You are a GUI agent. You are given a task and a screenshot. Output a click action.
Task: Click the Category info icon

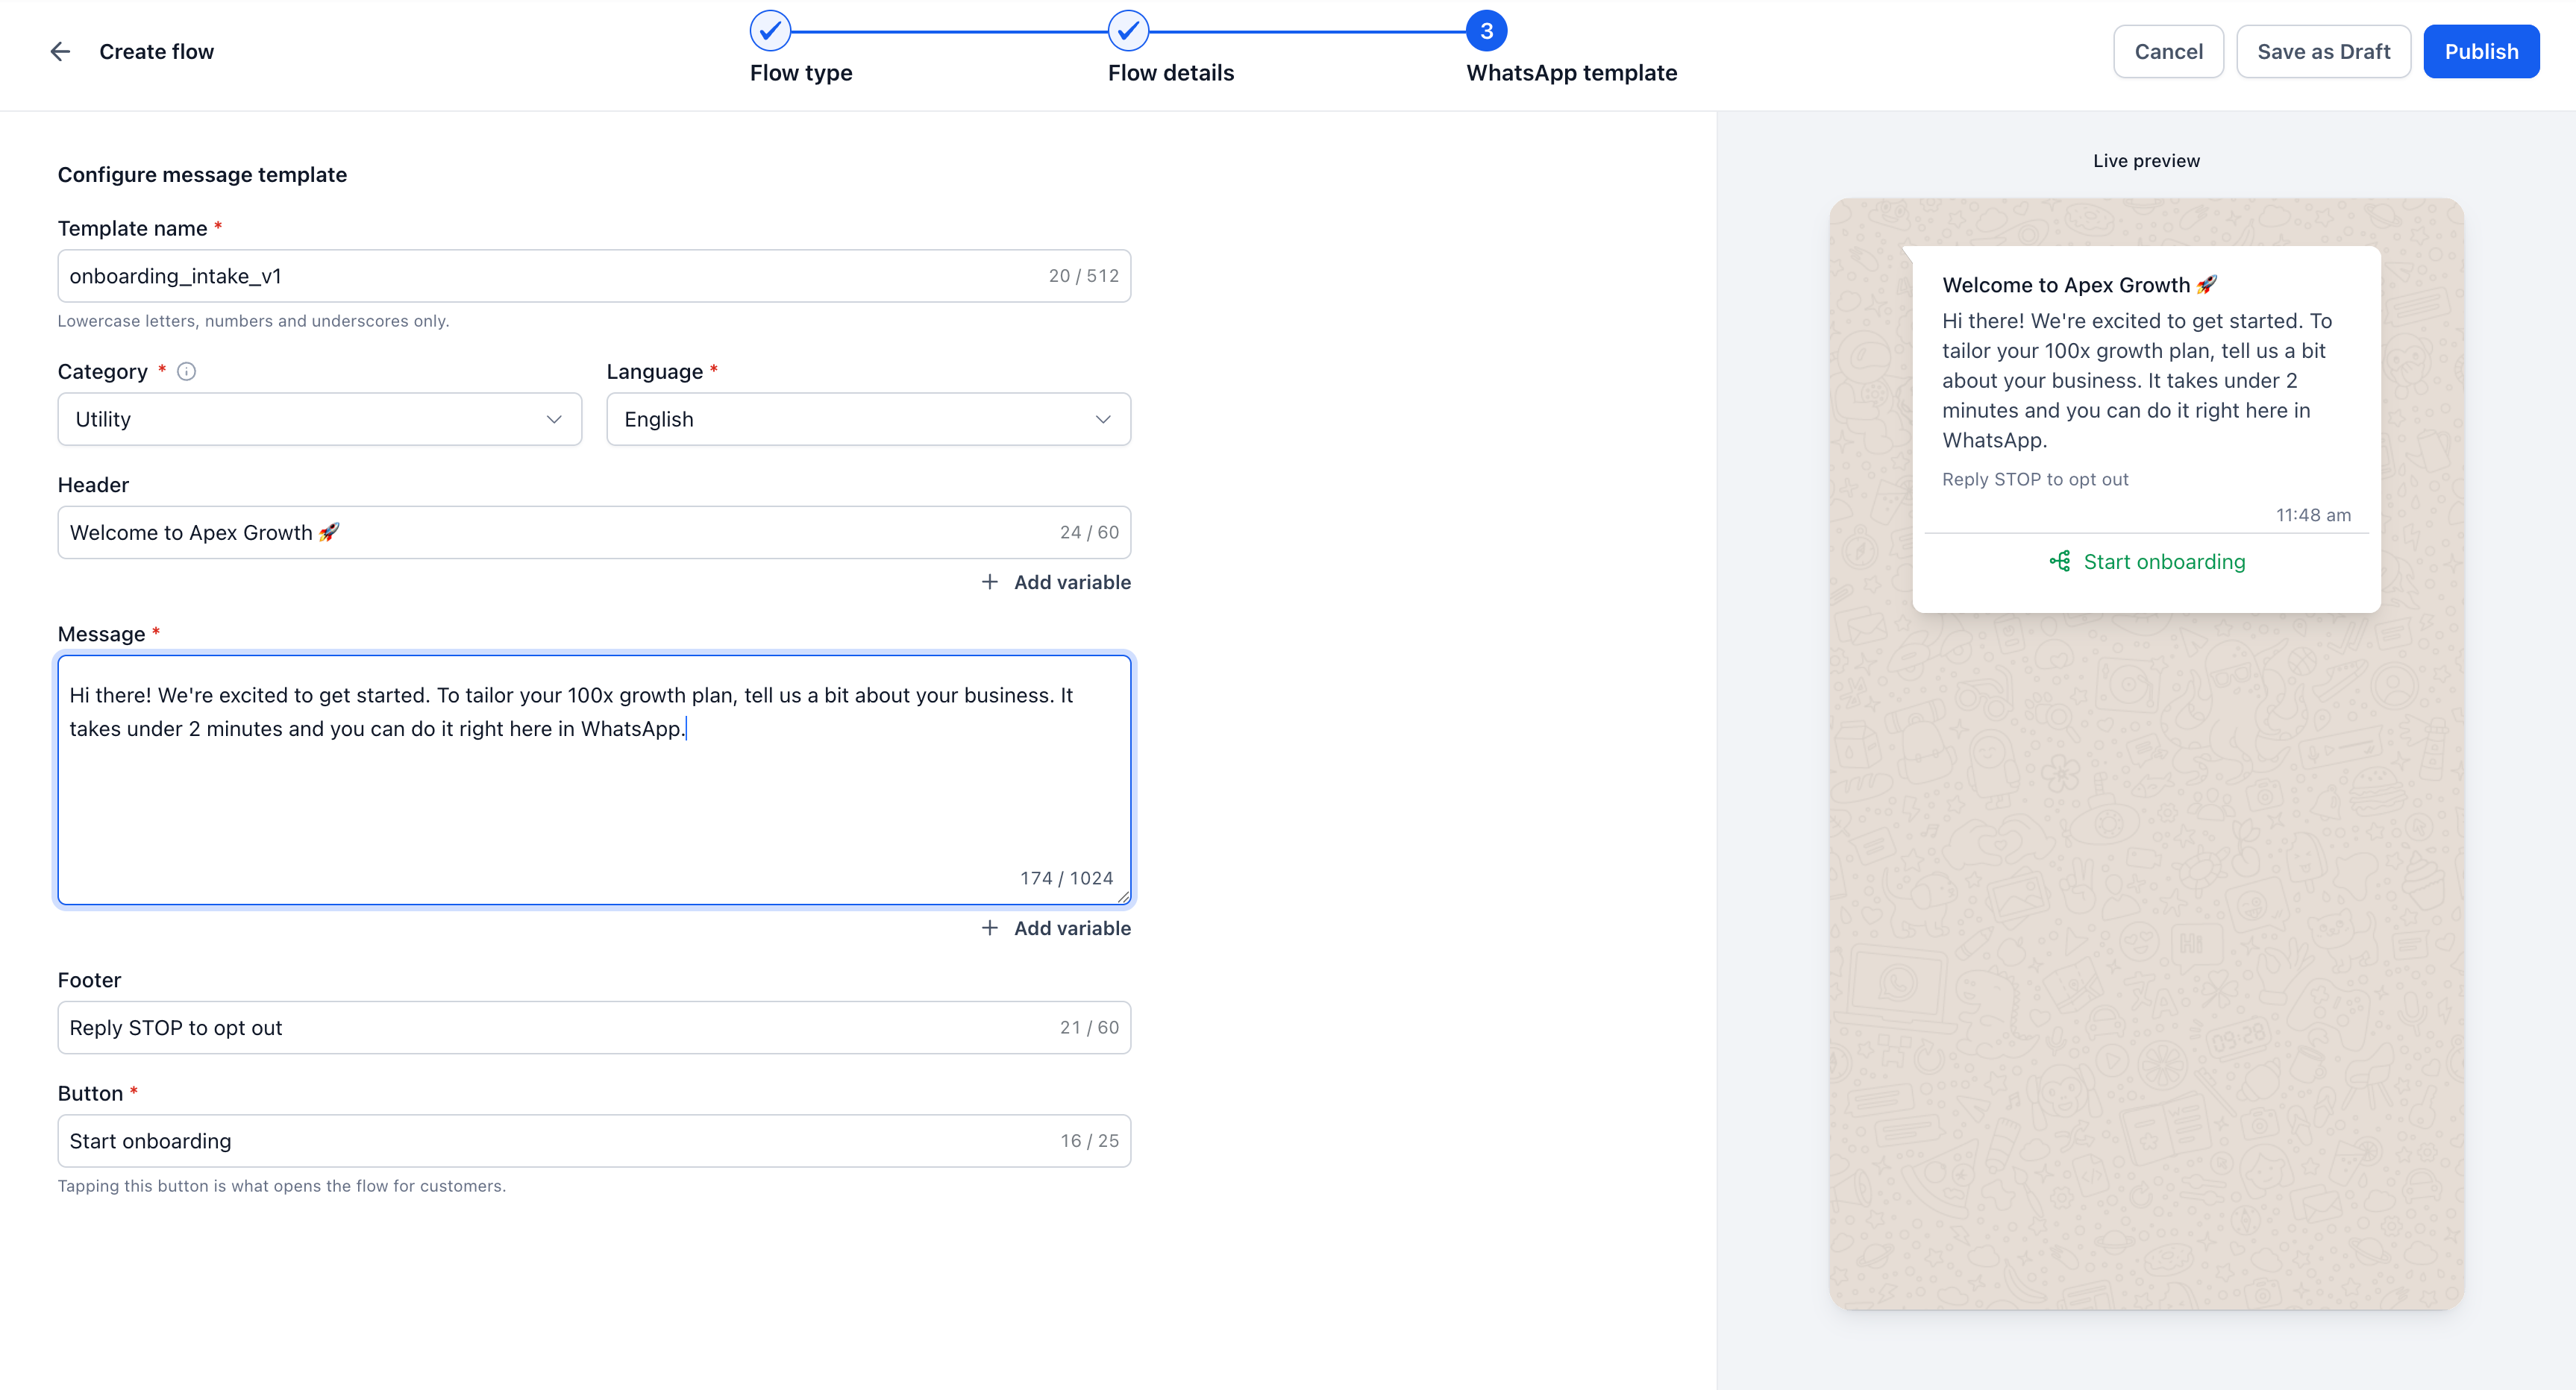click(x=186, y=371)
